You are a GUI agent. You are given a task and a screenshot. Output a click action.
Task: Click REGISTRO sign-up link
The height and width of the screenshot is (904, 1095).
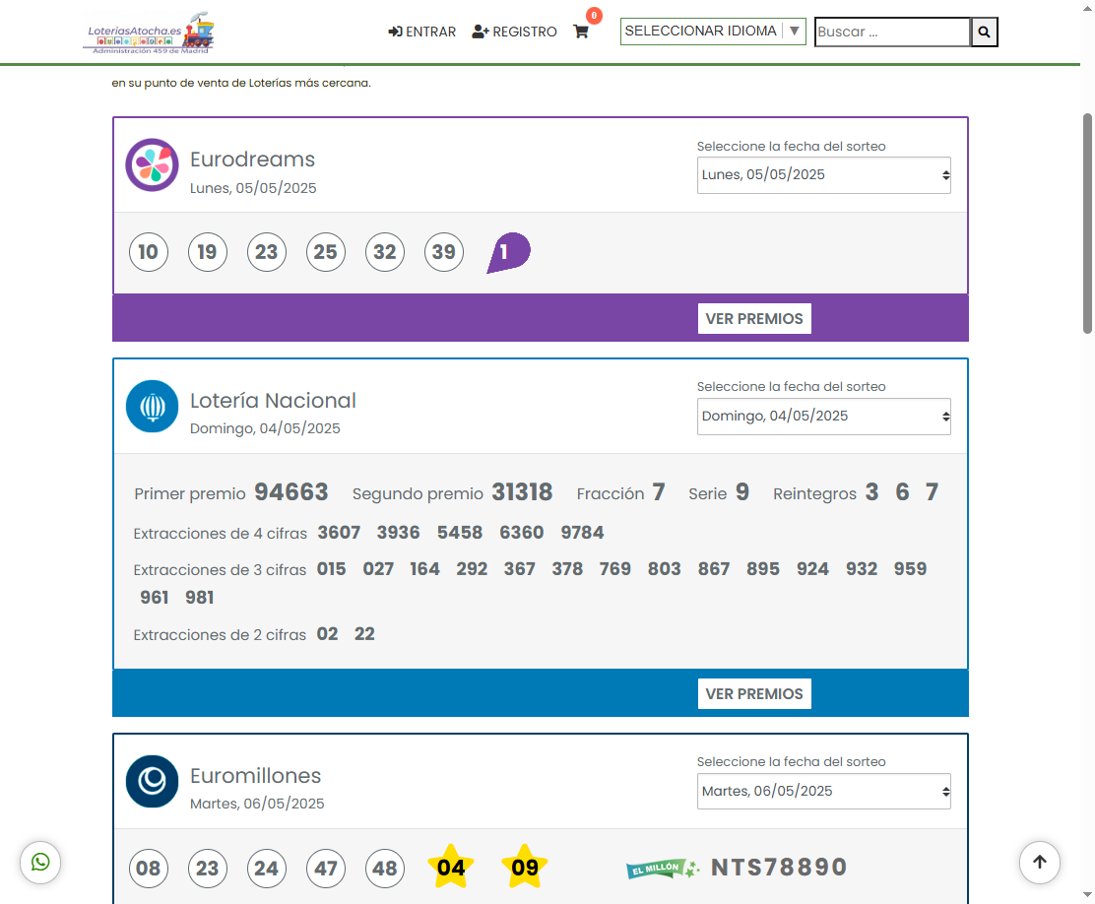514,32
